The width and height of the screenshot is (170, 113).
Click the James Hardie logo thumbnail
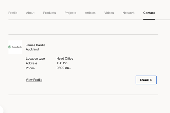tap(15, 47)
